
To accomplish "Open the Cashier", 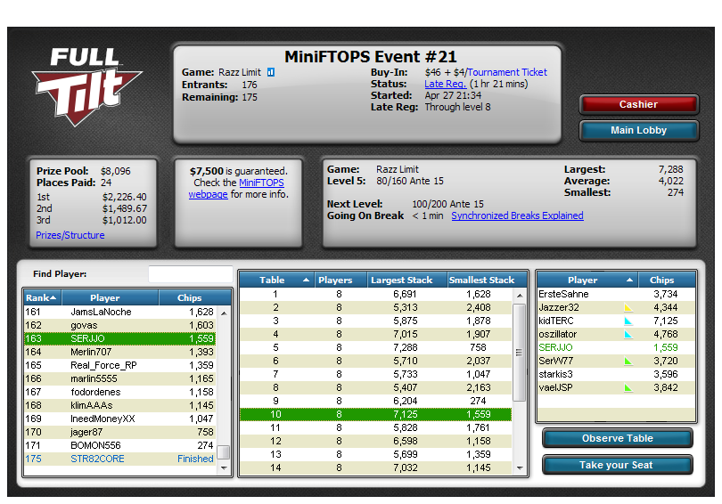I will tap(638, 104).
